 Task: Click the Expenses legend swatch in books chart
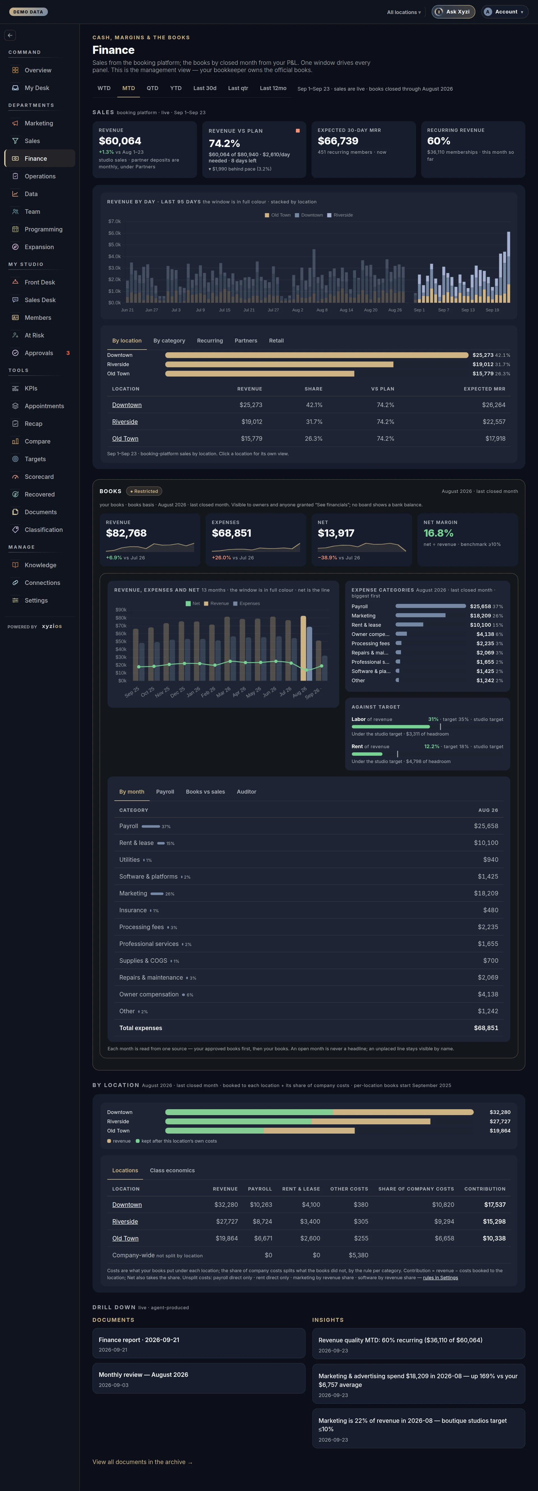point(235,604)
